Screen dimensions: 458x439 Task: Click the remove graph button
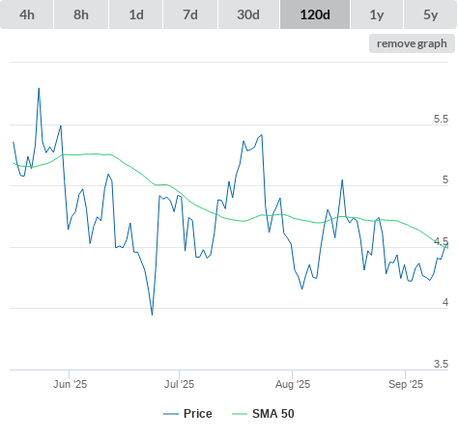click(x=412, y=43)
